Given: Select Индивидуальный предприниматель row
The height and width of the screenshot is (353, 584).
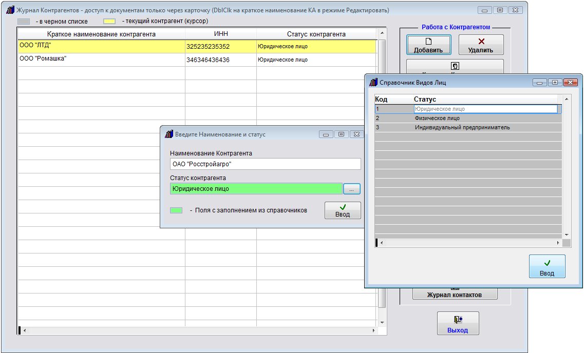Looking at the screenshot, I should coord(462,127).
